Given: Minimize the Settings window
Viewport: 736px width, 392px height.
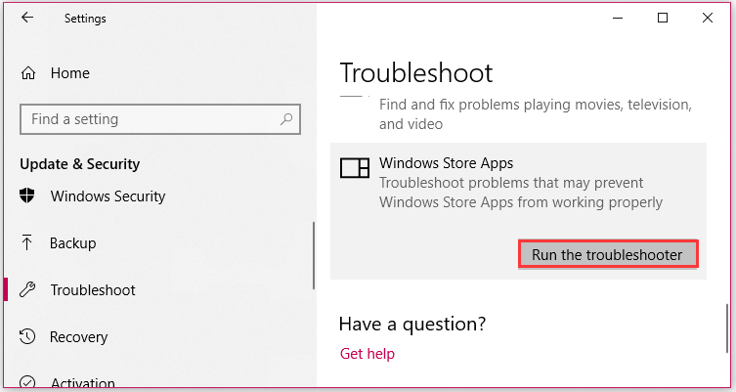Looking at the screenshot, I should [618, 18].
